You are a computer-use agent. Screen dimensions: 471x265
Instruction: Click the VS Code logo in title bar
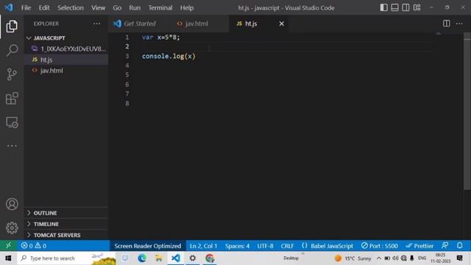tap(9, 7)
